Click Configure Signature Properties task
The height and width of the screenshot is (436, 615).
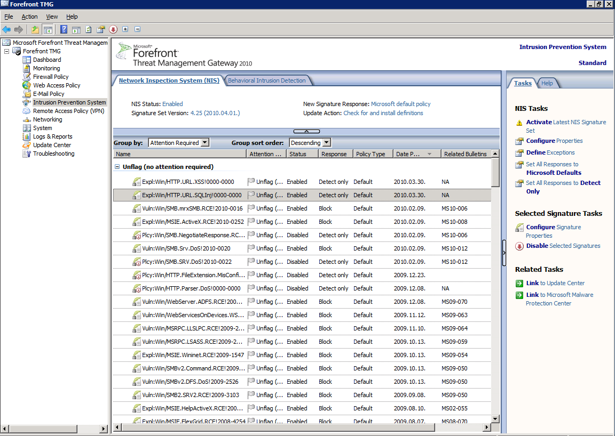coord(554,231)
